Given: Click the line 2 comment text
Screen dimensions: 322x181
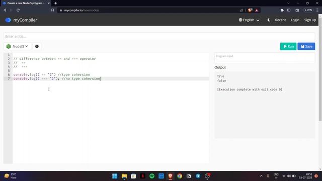Looking at the screenshot, I should click(x=55, y=59).
